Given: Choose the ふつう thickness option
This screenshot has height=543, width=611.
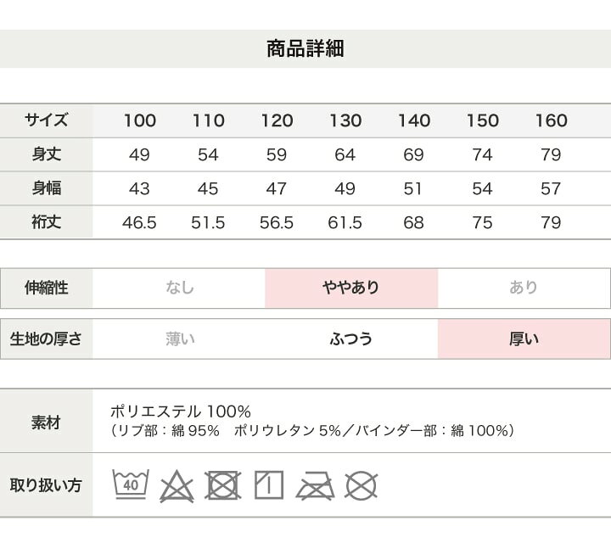Looking at the screenshot, I should tap(350, 339).
